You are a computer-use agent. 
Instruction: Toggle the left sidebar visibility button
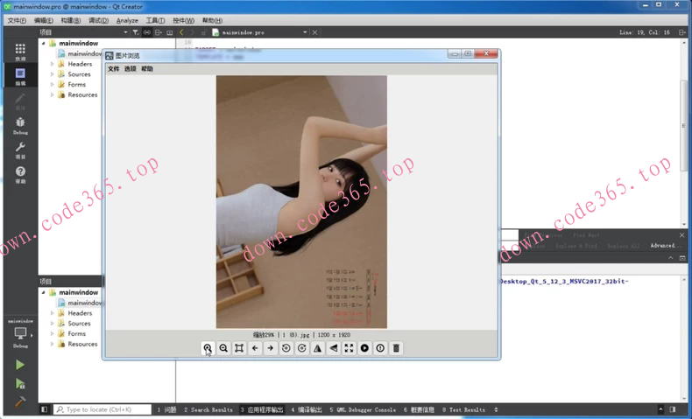tap(45, 409)
